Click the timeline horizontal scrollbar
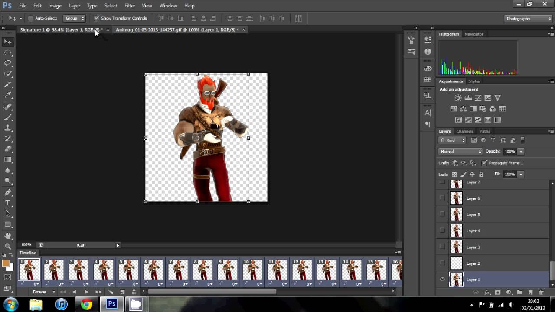 212,291
